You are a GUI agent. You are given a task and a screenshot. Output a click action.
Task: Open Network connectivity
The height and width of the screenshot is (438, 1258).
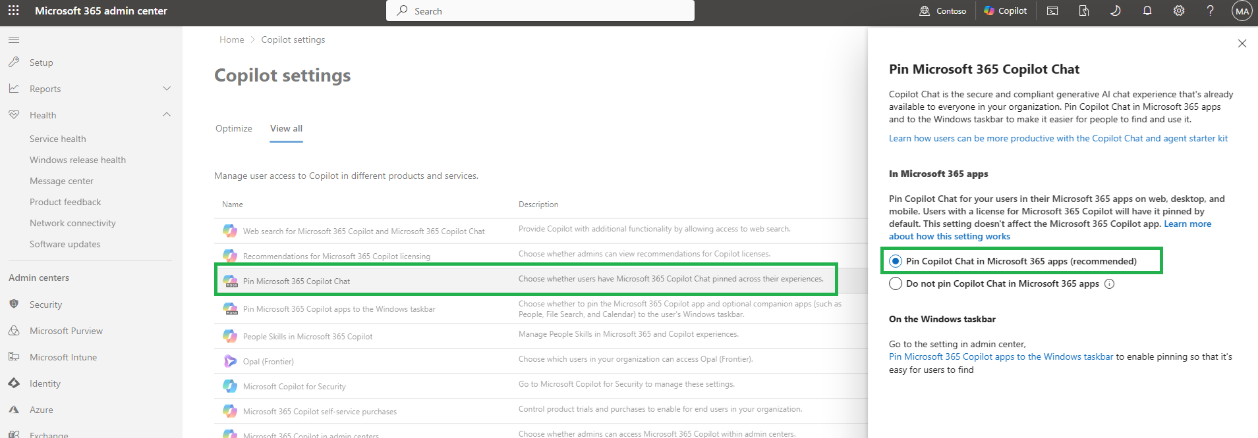tap(72, 223)
